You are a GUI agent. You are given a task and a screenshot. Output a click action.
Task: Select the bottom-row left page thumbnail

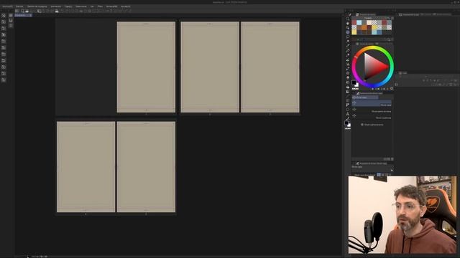coord(86,167)
